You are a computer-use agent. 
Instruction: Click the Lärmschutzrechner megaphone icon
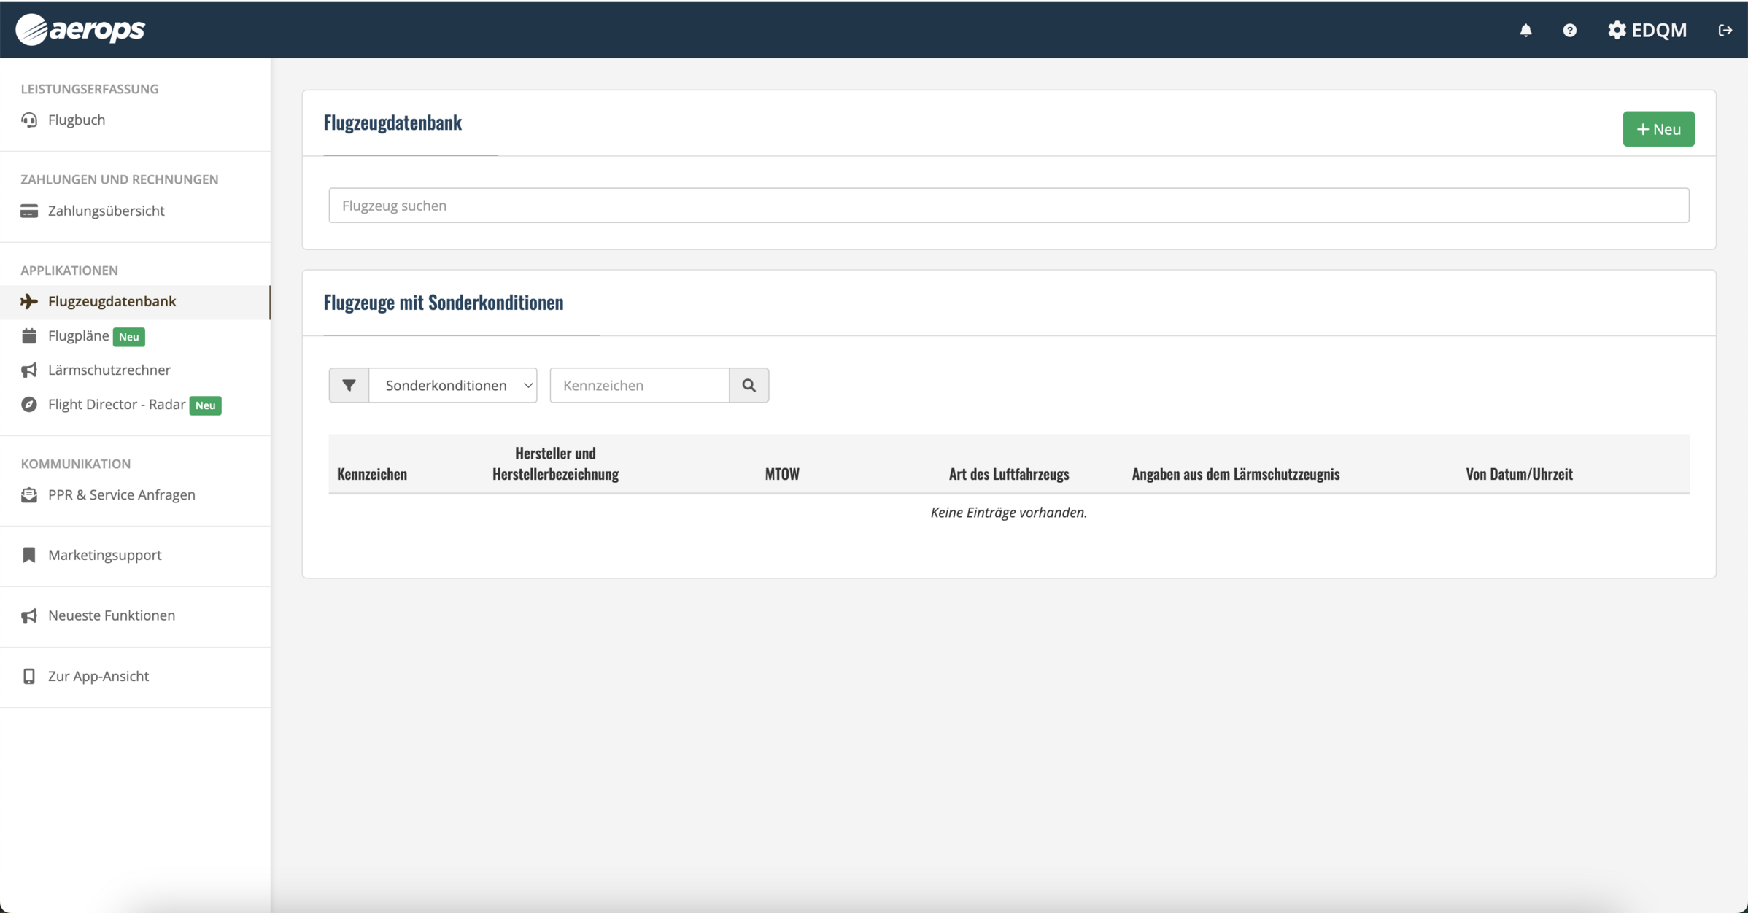click(29, 370)
